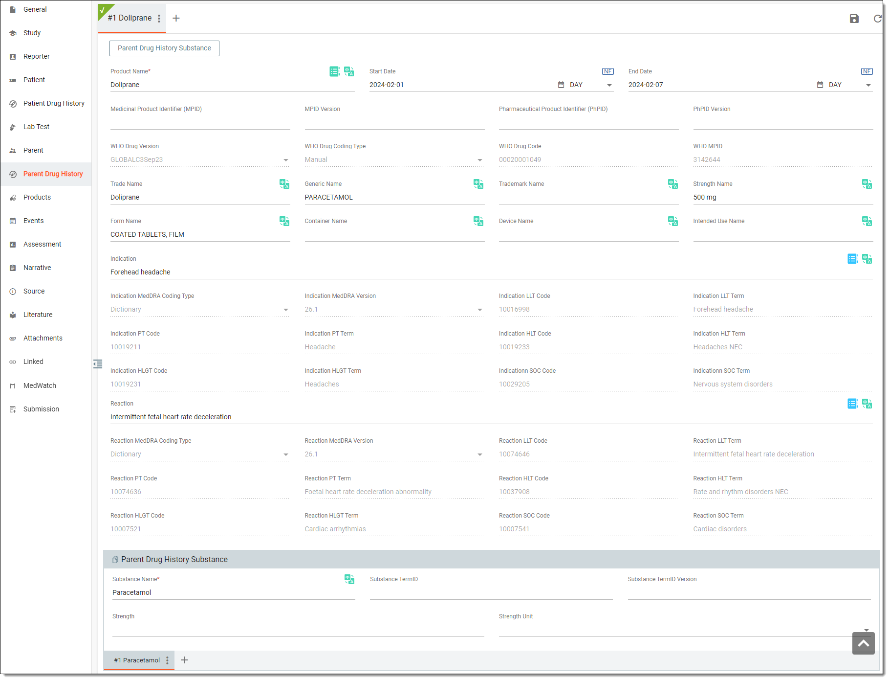The width and height of the screenshot is (889, 680).
Task: Open the Events section
Action: click(46, 221)
